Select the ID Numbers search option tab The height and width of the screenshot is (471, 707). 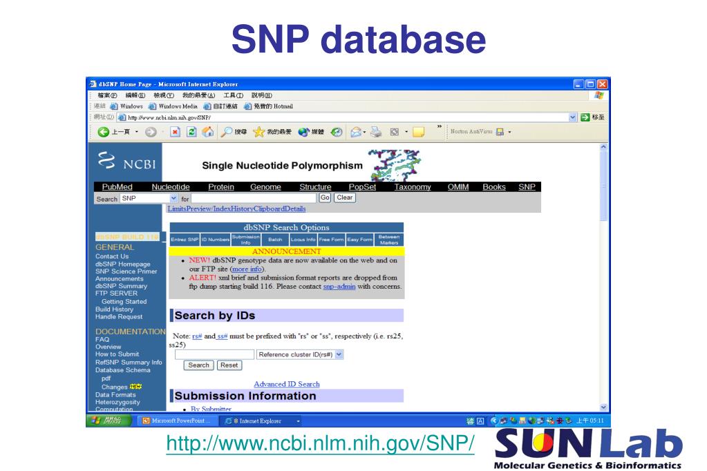(x=215, y=240)
